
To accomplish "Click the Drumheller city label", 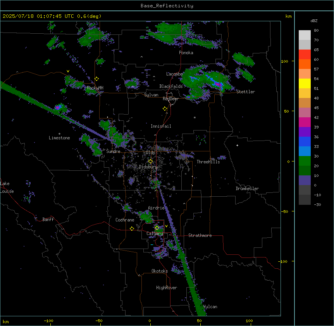I will pyautogui.click(x=247, y=189).
